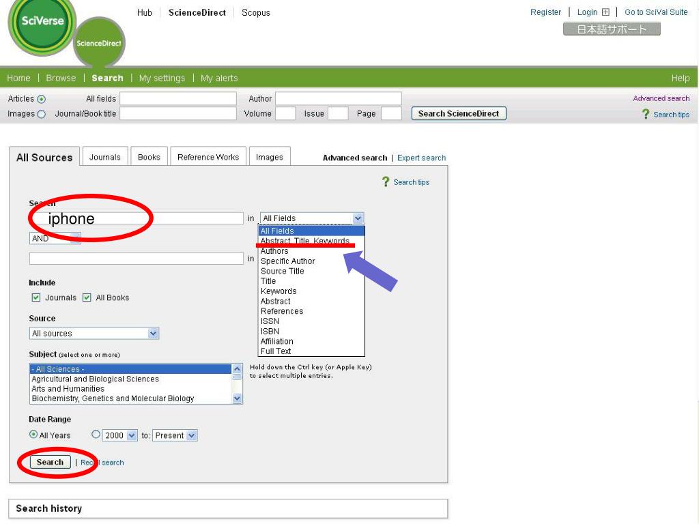Screen dimensions: 699x524
Task: Select the All Years radio button
Action: [33, 434]
